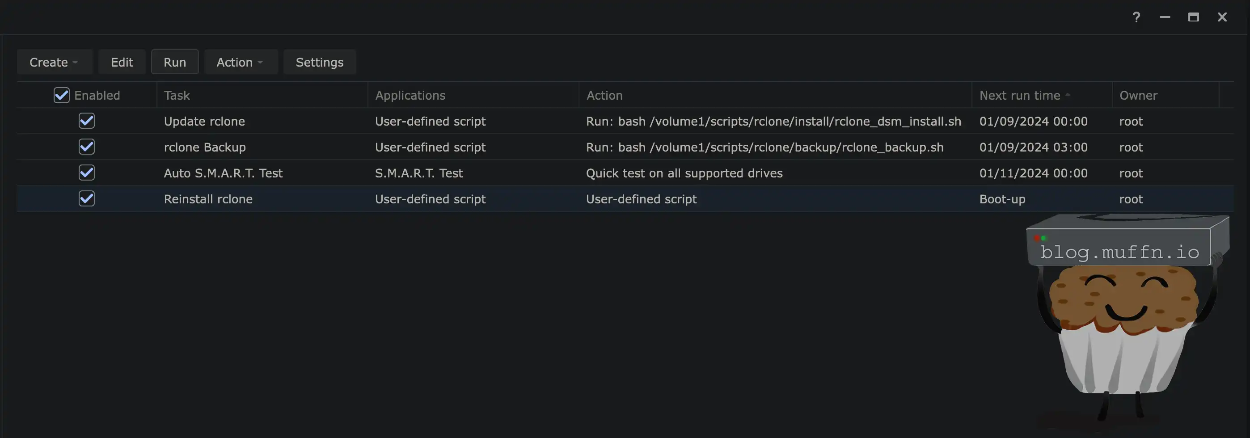This screenshot has width=1250, height=438.
Task: Disable the Auto S.M.A.R.T. Test checkbox
Action: coord(87,173)
